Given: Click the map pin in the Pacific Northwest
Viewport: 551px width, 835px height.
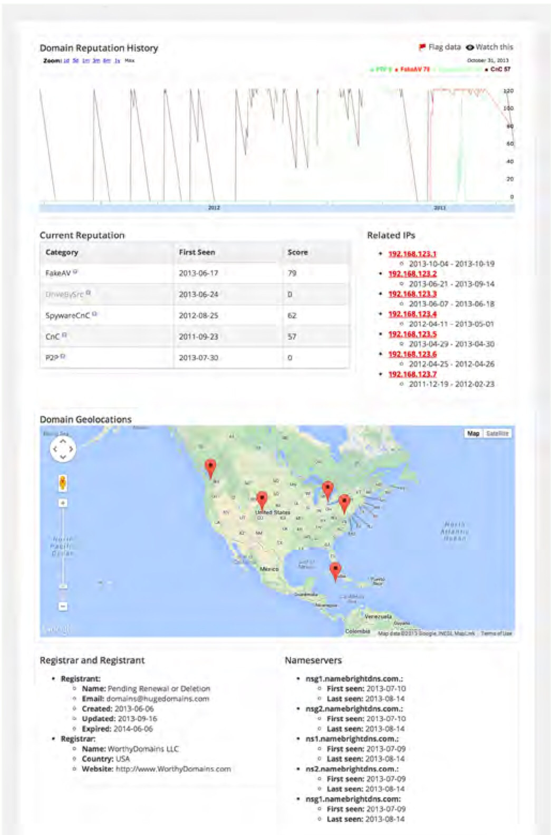Looking at the screenshot, I should coord(210,467).
